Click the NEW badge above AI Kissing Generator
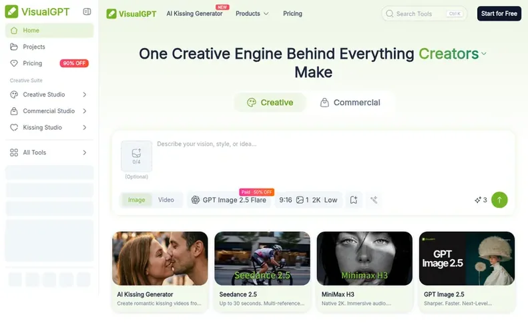Viewport: 528px width, 329px height. point(222,7)
